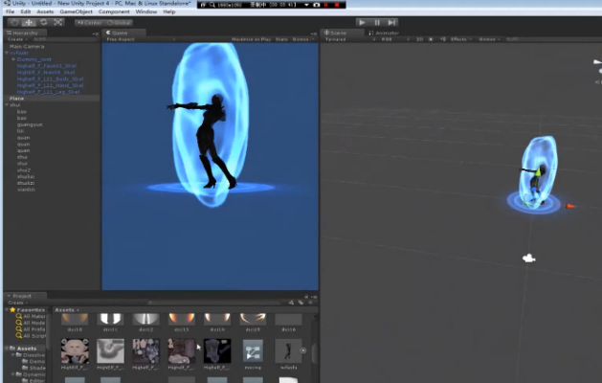Image resolution: width=602 pixels, height=383 pixels.
Task: Select xianlizi in the Hierarchy
Action: 26,190
